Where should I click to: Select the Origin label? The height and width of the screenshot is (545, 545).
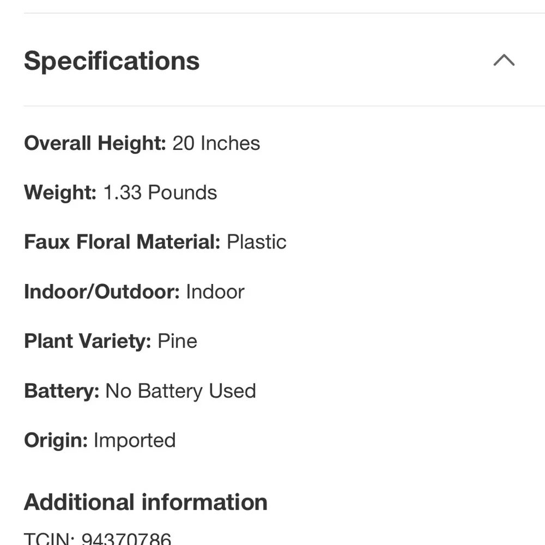[56, 440]
